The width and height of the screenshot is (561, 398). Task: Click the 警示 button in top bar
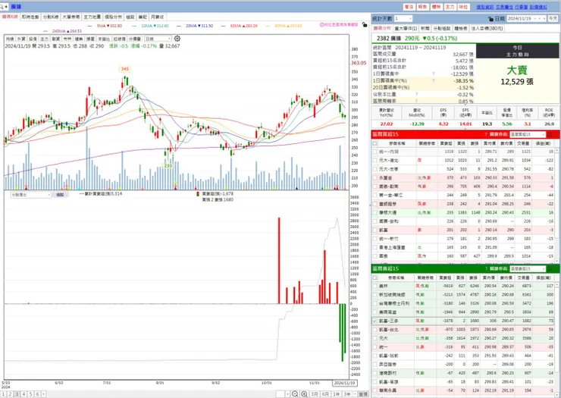pos(409,7)
